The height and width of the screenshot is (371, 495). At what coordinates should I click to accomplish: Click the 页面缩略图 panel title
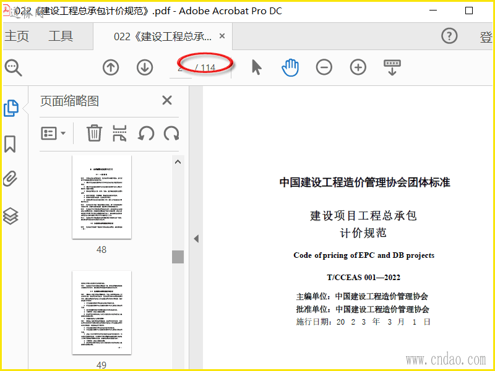coord(69,101)
